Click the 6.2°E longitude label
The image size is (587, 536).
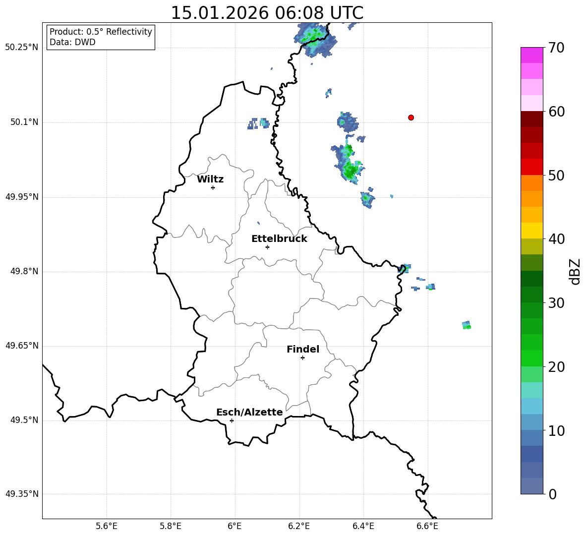299,526
